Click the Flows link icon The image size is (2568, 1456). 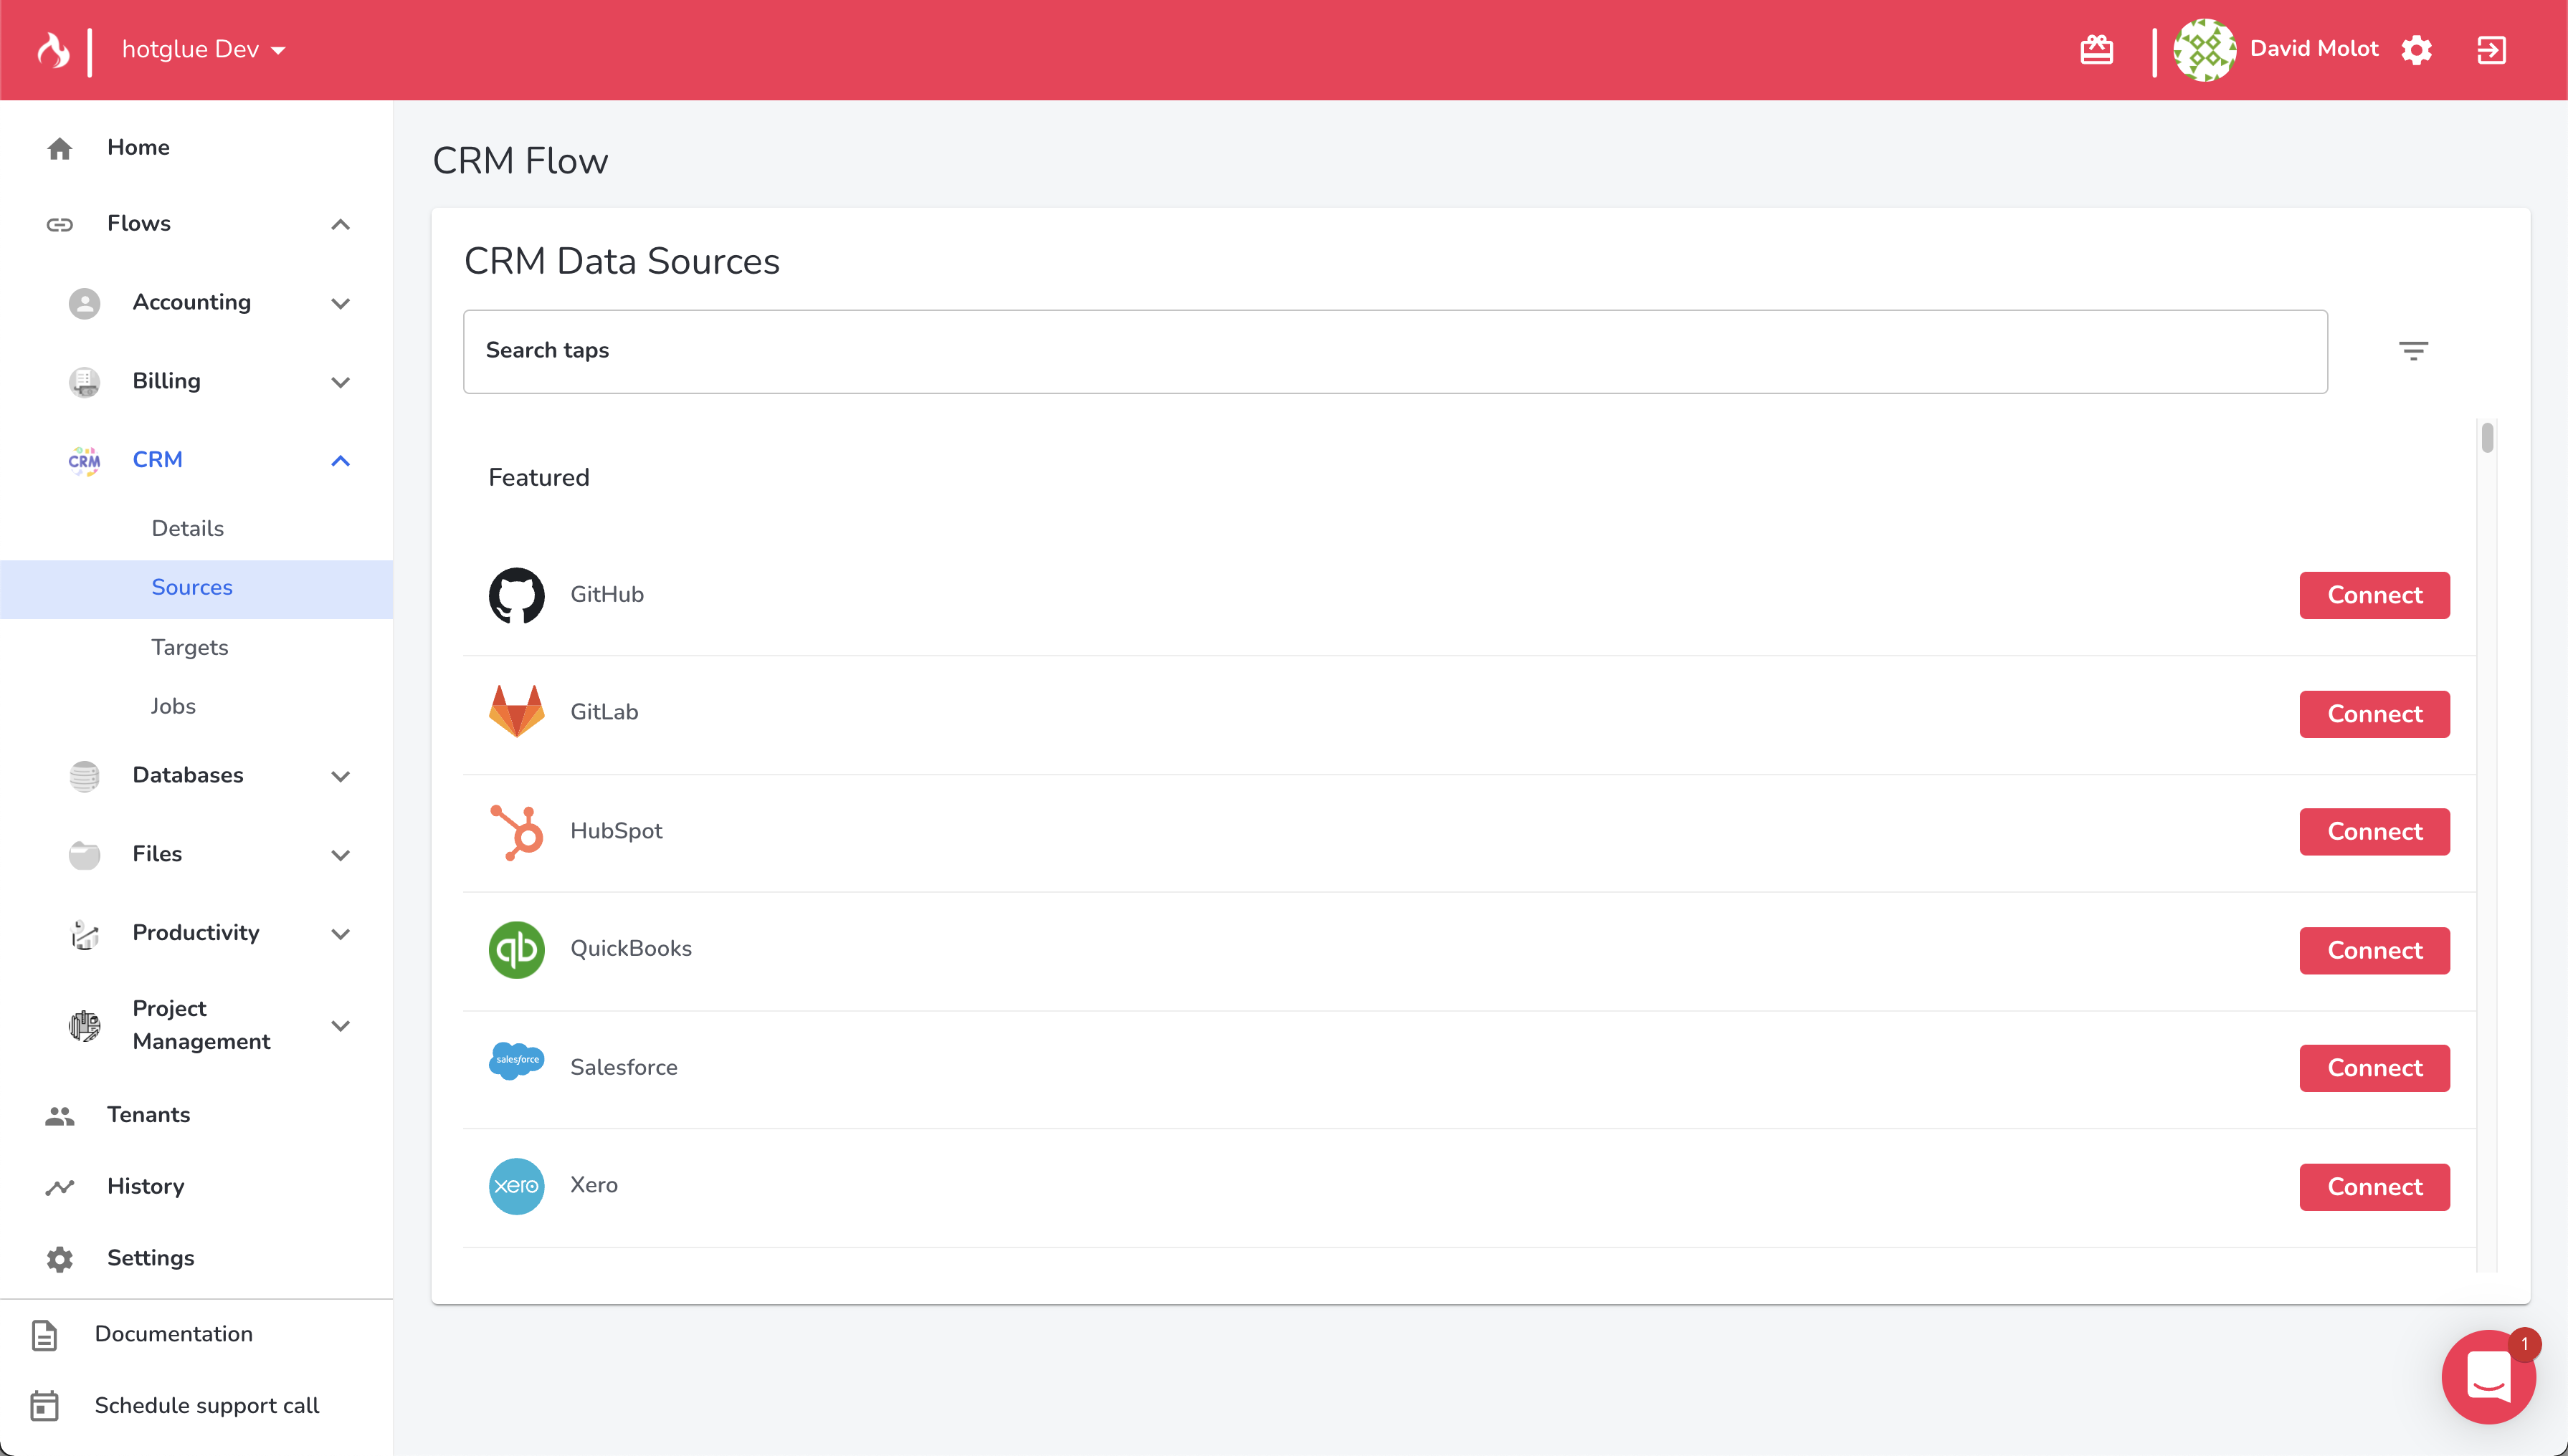60,224
